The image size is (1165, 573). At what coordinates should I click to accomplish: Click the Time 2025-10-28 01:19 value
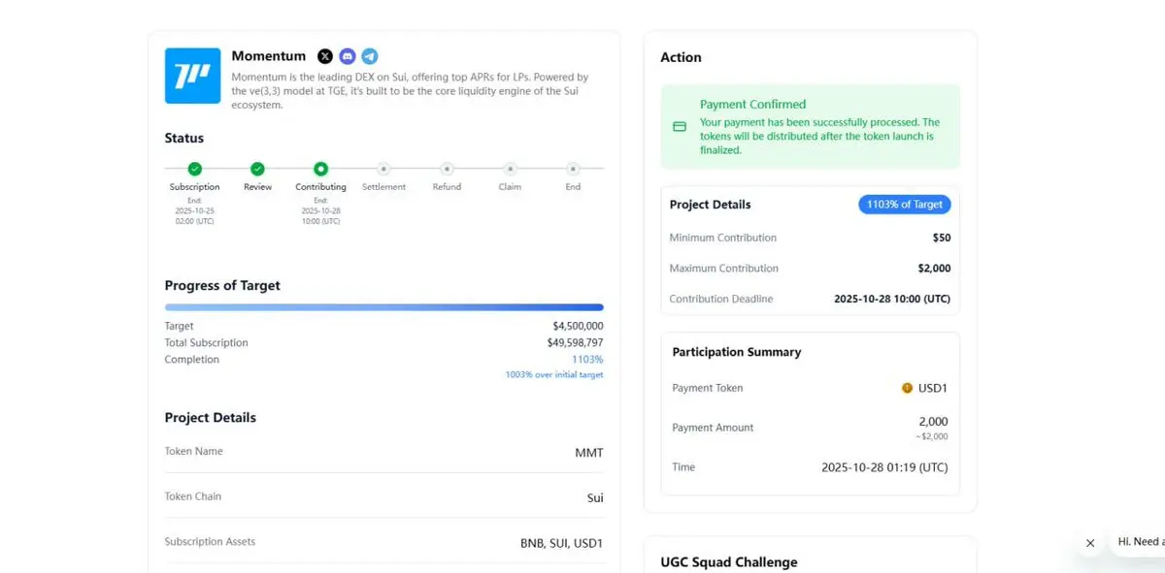click(x=884, y=467)
